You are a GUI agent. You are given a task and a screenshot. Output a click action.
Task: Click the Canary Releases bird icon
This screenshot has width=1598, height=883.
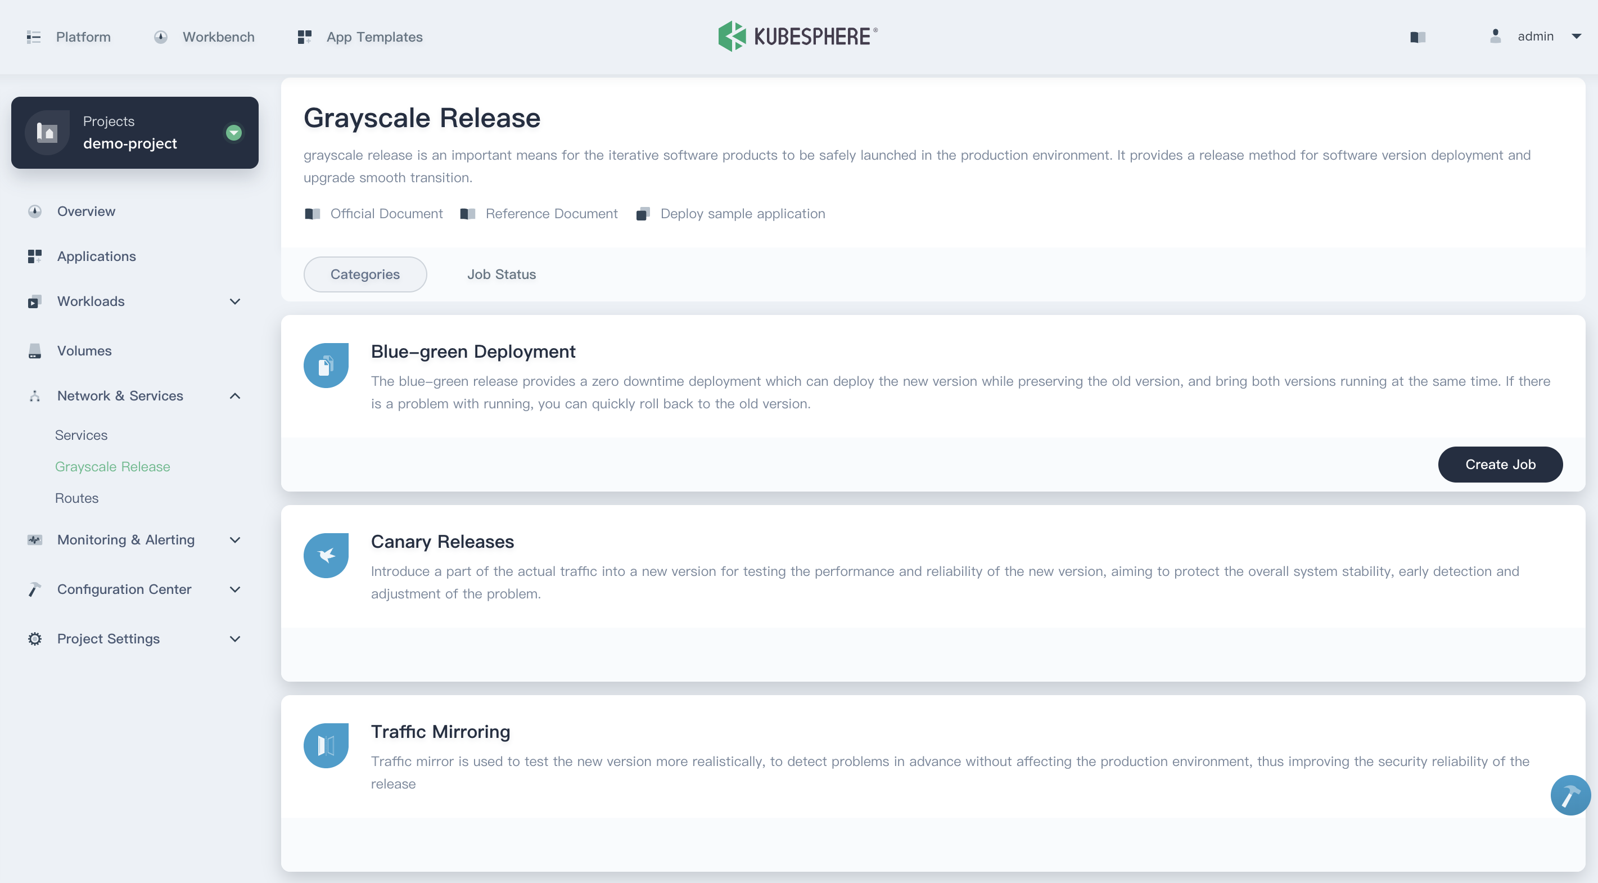pyautogui.click(x=326, y=555)
